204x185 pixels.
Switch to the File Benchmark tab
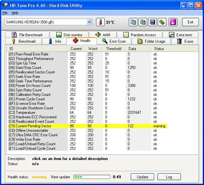(27, 35)
